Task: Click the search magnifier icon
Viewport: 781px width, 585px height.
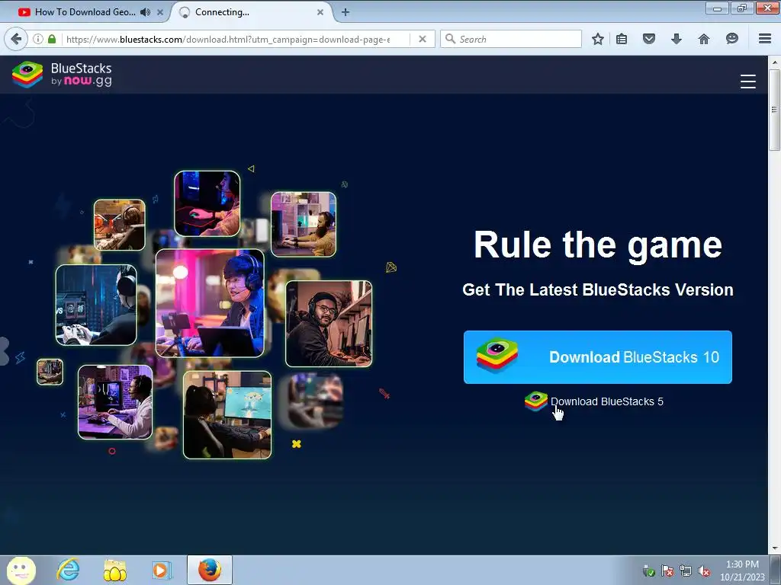Action: tap(450, 39)
